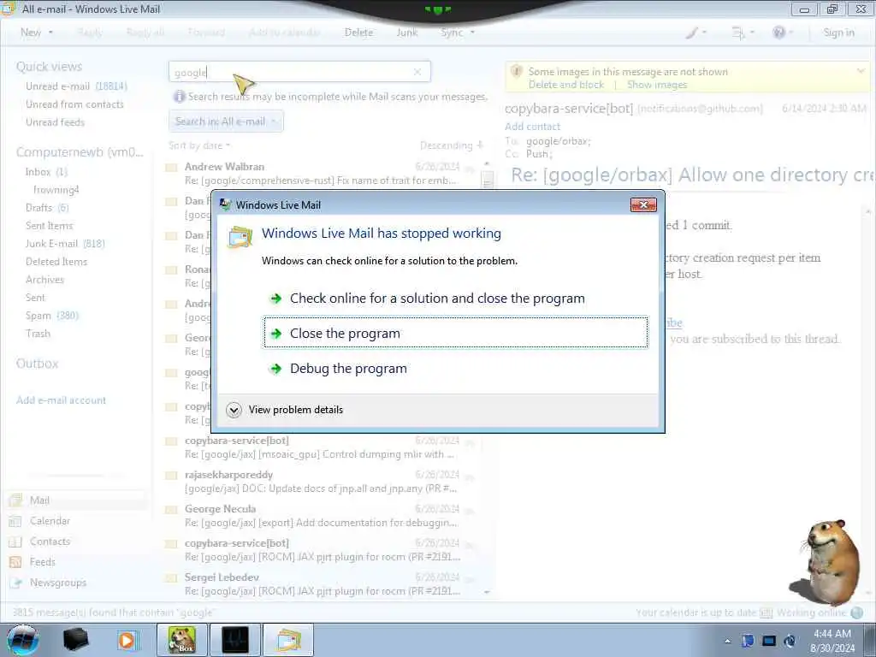Click green arrow beside Debug the program
Viewport: 876px width, 657px height.
click(x=275, y=369)
